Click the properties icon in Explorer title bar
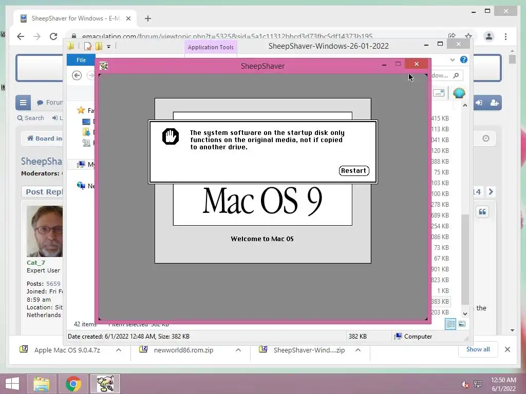Image resolution: width=526 pixels, height=394 pixels. pos(87,46)
